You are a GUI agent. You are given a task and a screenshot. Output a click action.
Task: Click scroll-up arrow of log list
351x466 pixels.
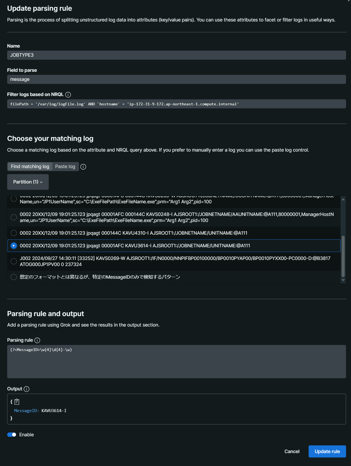point(343,199)
